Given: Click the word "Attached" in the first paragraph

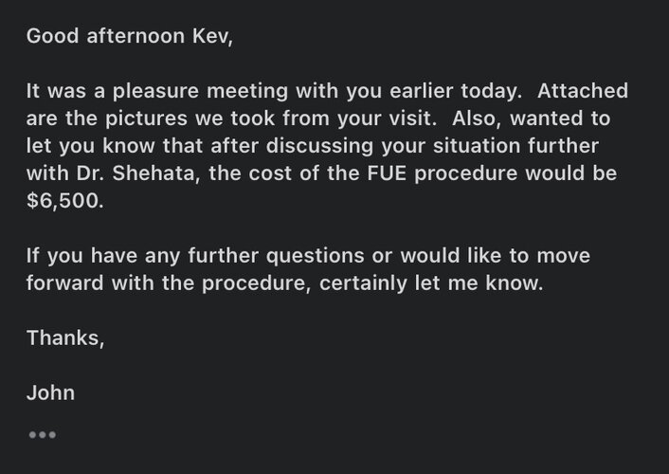Looking at the screenshot, I should point(583,90).
